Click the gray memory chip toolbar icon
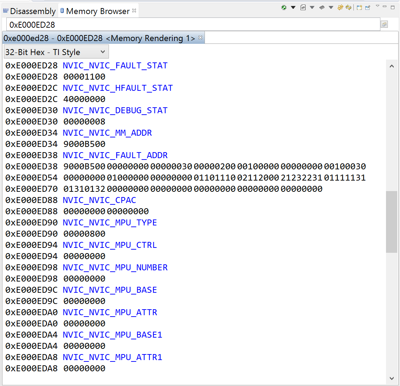400x386 pixels. [322, 8]
